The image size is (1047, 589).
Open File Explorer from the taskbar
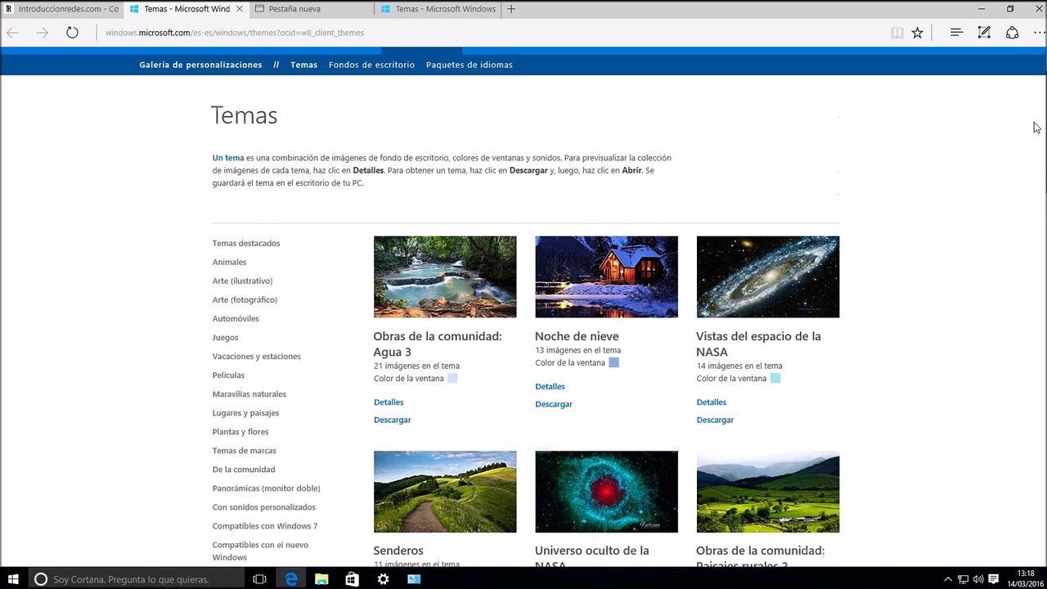pos(321,579)
